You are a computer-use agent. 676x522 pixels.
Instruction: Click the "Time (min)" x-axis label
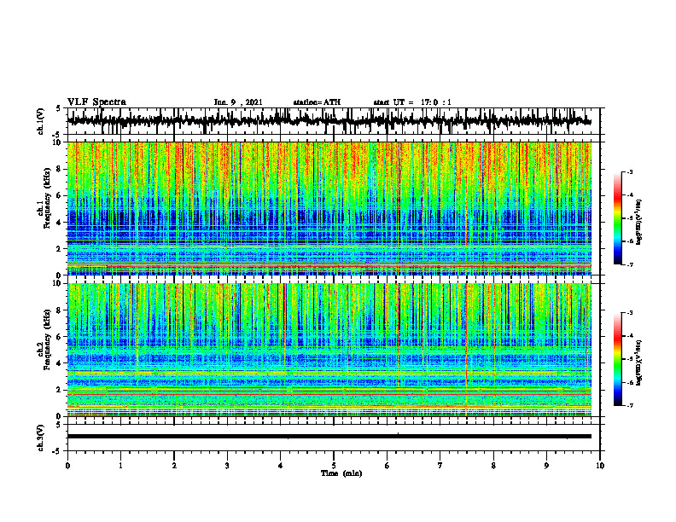pos(341,473)
